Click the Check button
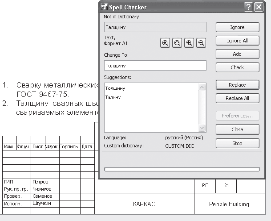271x221 pixels. click(237, 67)
